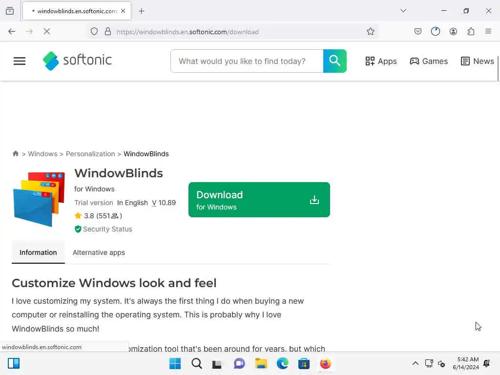Save page to Pocket
This screenshot has width=500, height=375.
(x=418, y=31)
